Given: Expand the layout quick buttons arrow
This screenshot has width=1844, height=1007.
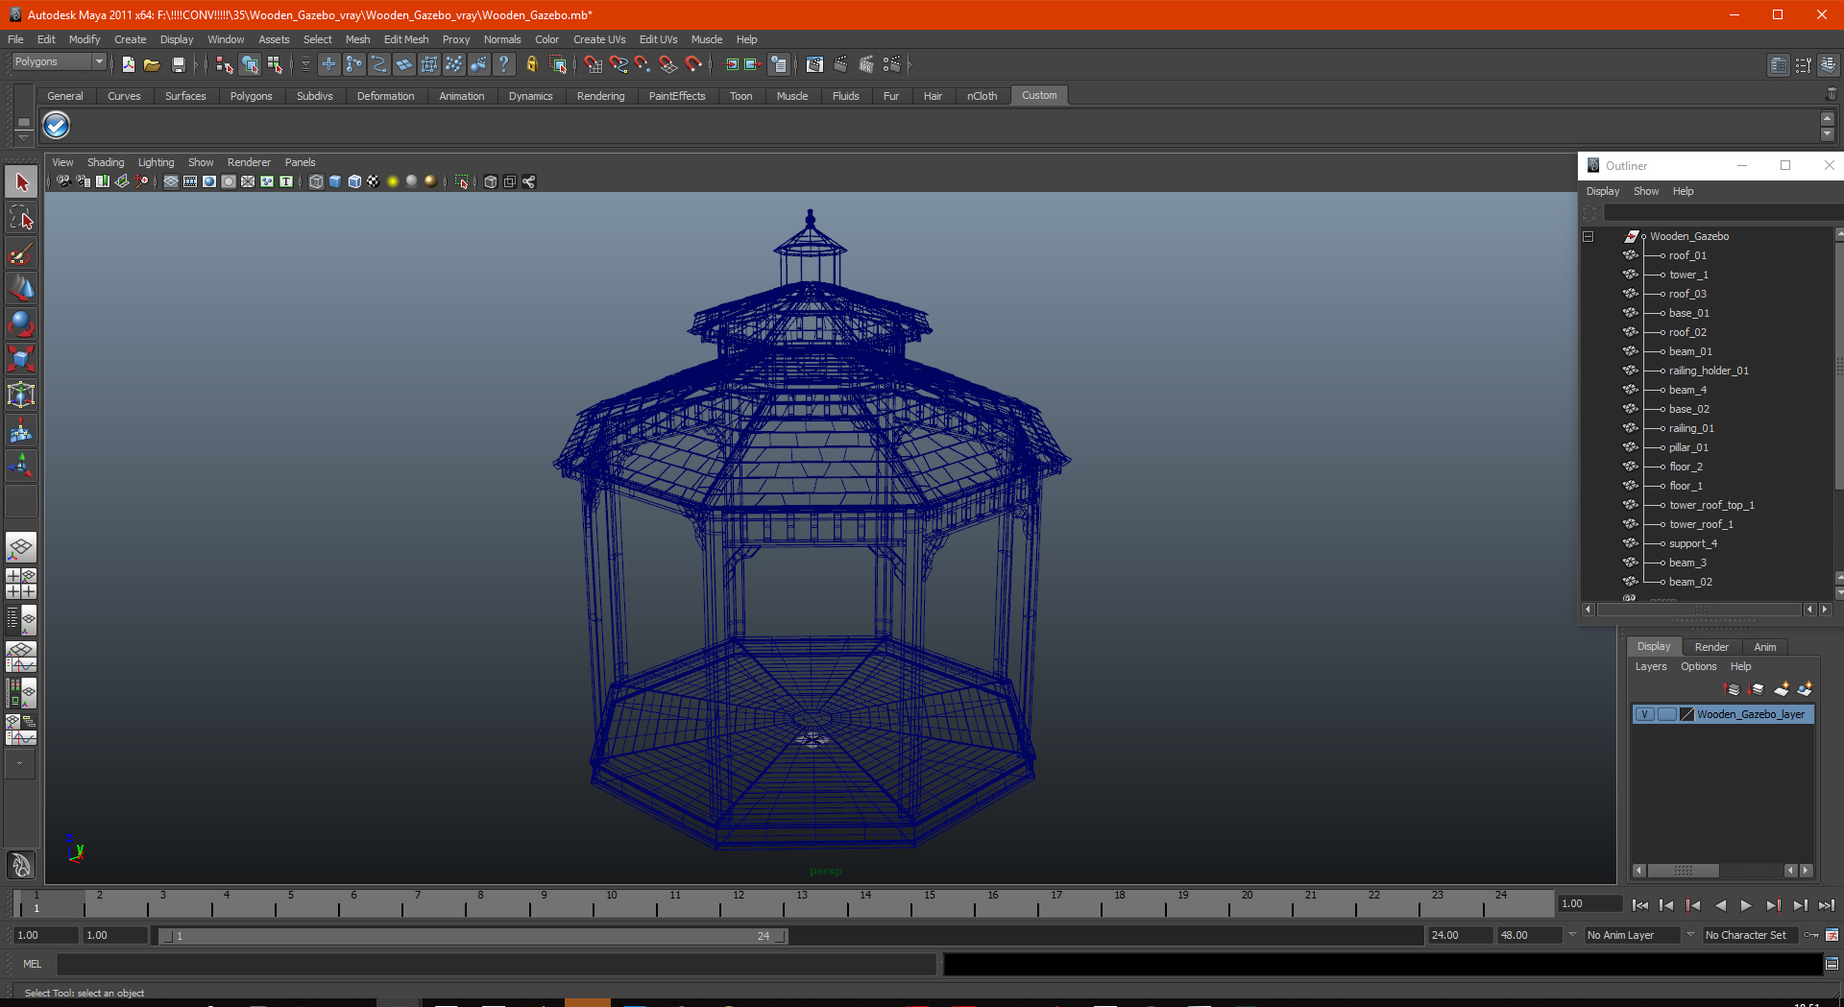Looking at the screenshot, I should coord(20,764).
